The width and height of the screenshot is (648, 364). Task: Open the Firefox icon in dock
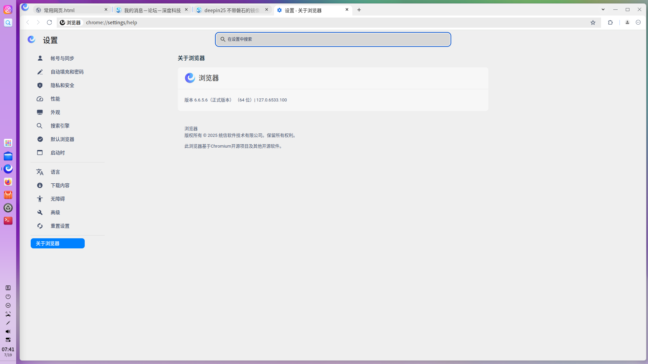click(x=8, y=182)
